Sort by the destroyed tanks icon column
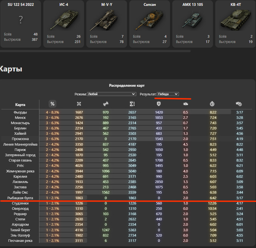 pos(185,104)
